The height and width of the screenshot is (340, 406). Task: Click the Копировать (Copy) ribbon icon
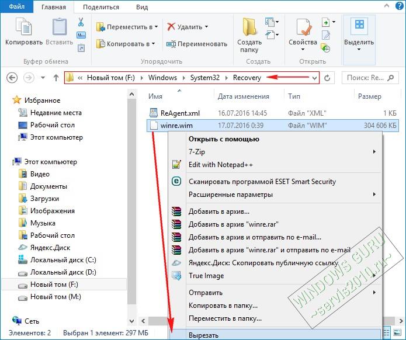click(24, 26)
